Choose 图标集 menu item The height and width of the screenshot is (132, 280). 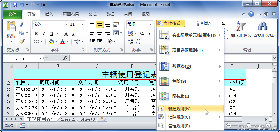pos(190,96)
